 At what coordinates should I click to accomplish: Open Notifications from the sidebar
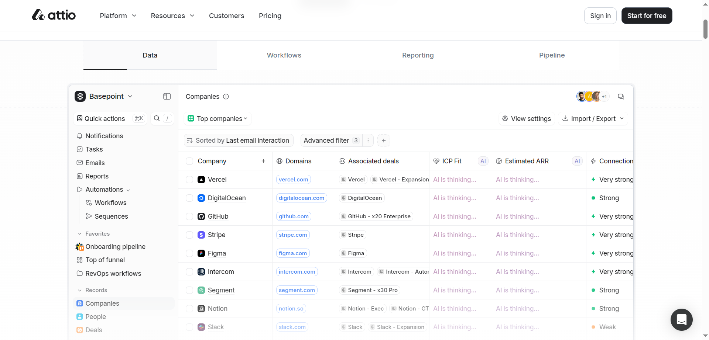104,136
